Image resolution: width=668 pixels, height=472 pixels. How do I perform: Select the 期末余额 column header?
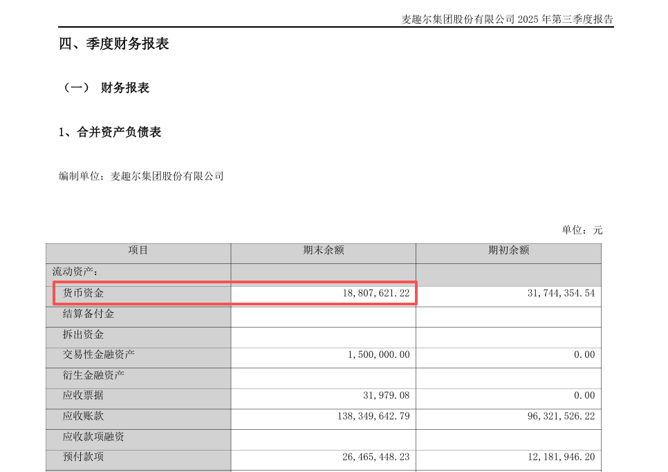point(323,251)
